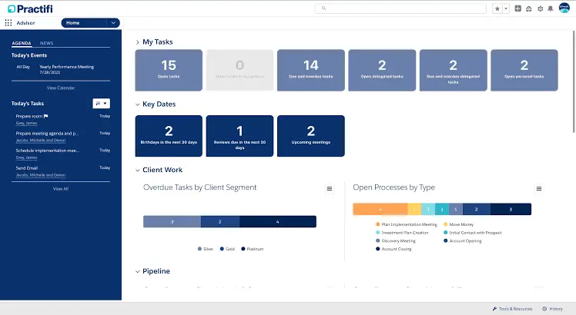Viewport: 576px width, 315px height.
Task: Open Open Processes by Type chart menu
Action: (x=539, y=188)
